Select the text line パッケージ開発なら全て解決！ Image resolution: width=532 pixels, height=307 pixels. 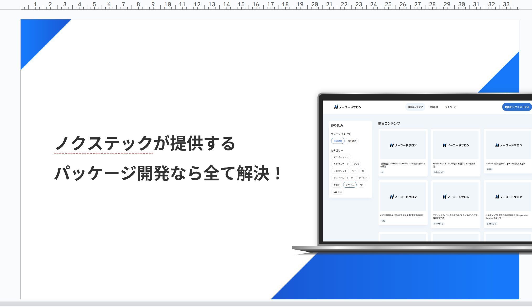tap(168, 173)
